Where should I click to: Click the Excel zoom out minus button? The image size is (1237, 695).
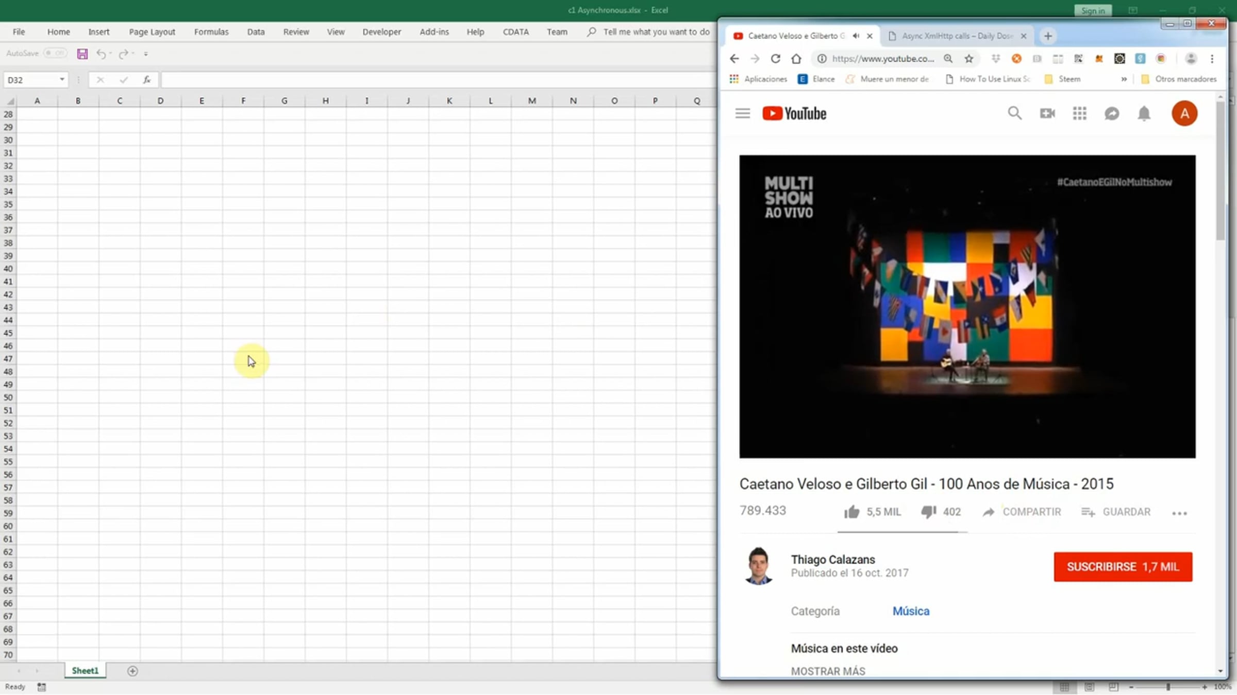(x=1131, y=687)
